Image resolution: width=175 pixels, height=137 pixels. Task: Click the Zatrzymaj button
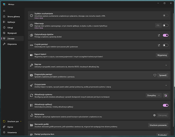162,115
